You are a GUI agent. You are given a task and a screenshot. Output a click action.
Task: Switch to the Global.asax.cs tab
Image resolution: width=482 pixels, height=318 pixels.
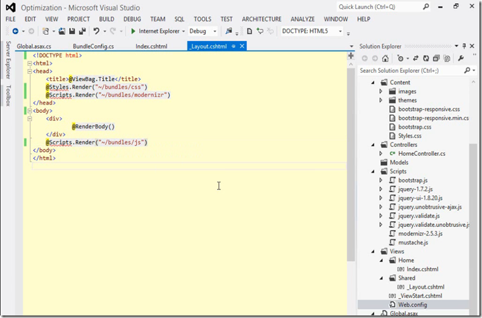(34, 46)
